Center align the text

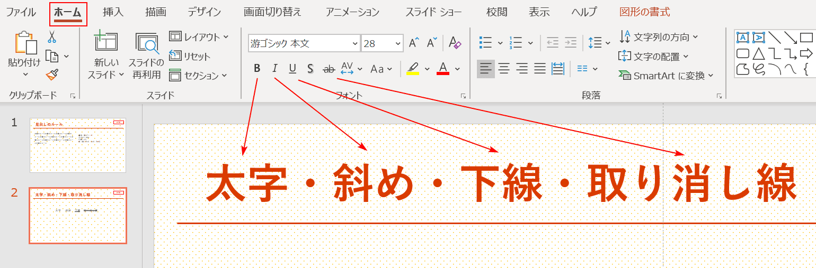tap(504, 68)
